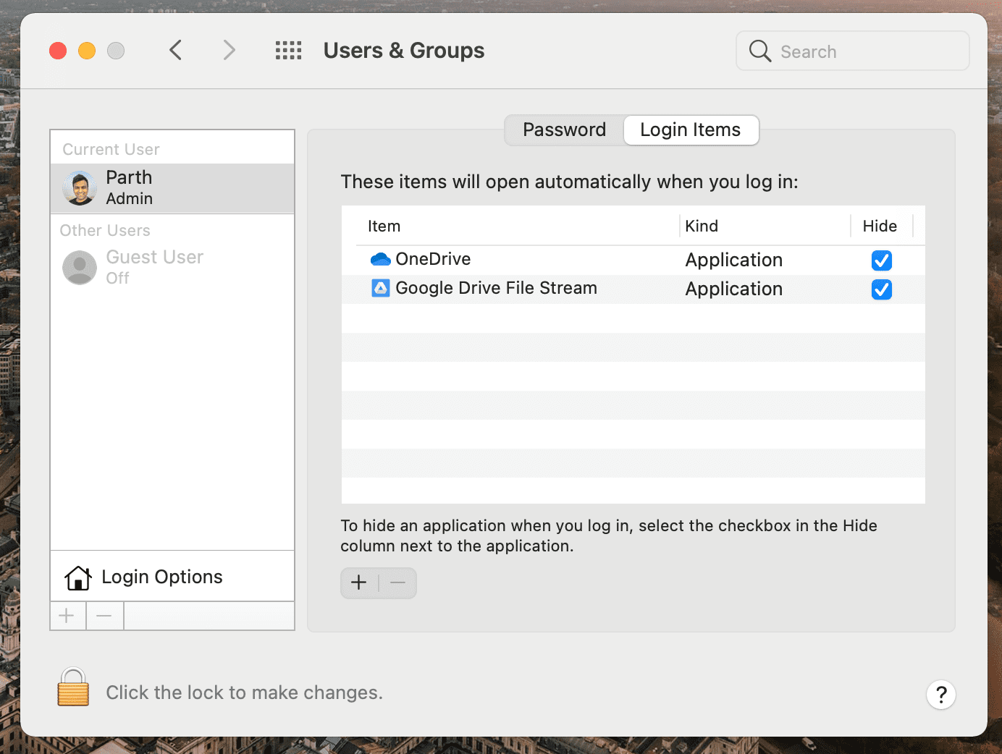The height and width of the screenshot is (754, 1002).
Task: Add a login item with plus button
Action: pos(359,583)
